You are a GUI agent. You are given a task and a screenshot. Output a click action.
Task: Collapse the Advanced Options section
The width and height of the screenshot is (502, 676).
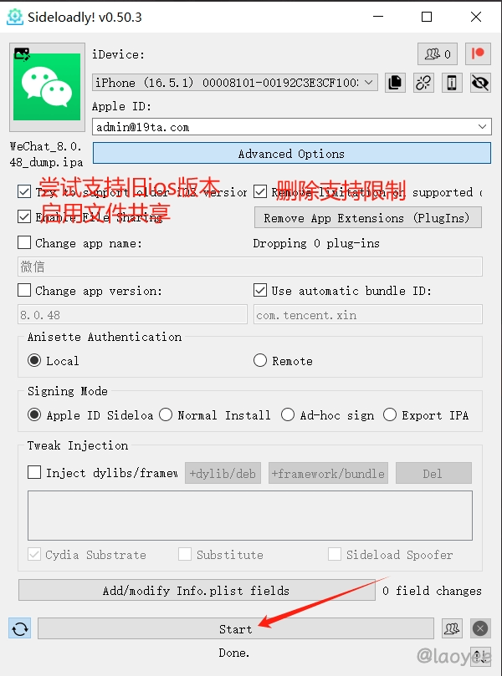[291, 154]
